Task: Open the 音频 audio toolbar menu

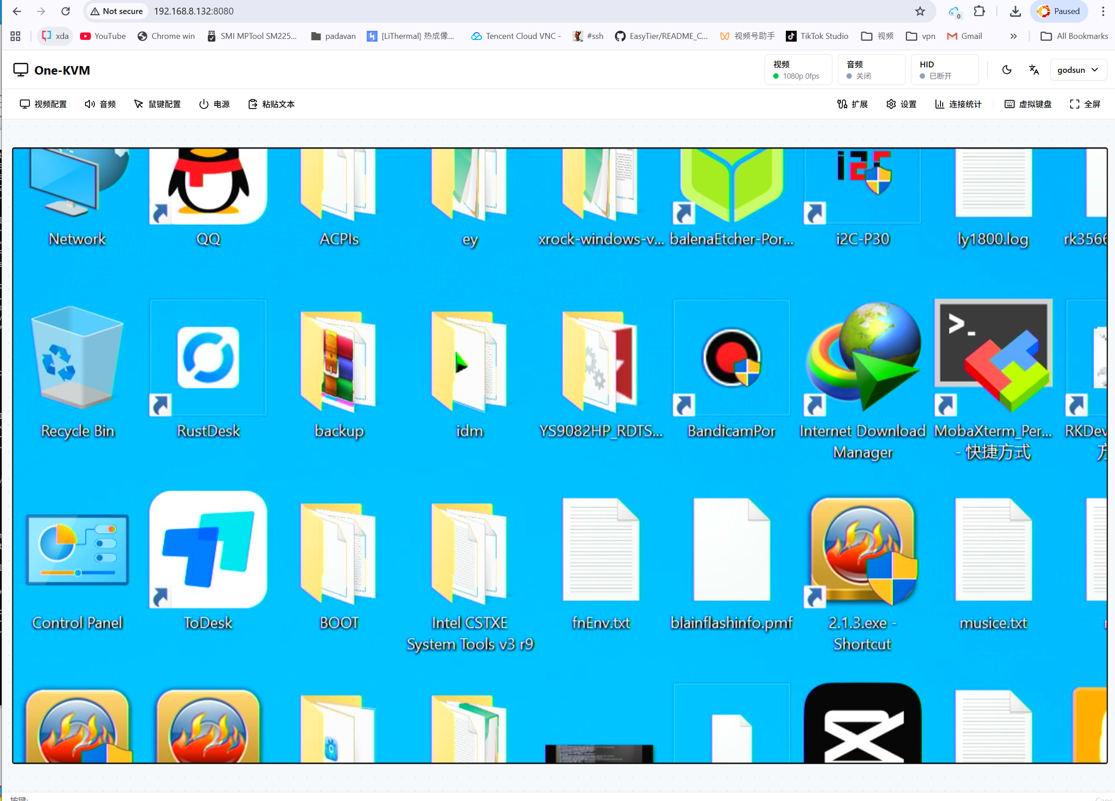Action: click(100, 104)
